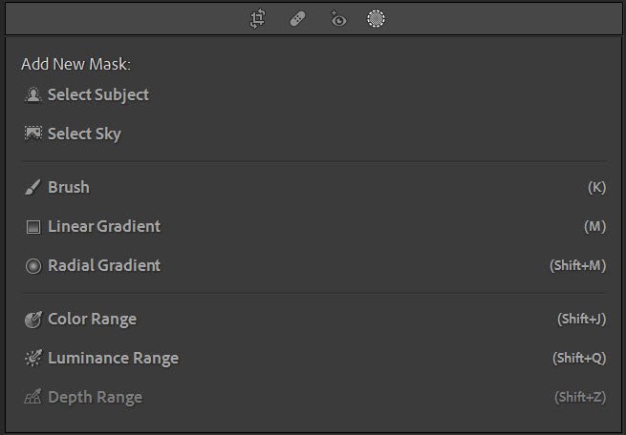Select the Red Eye tool icon
This screenshot has width=626, height=435.
336,19
